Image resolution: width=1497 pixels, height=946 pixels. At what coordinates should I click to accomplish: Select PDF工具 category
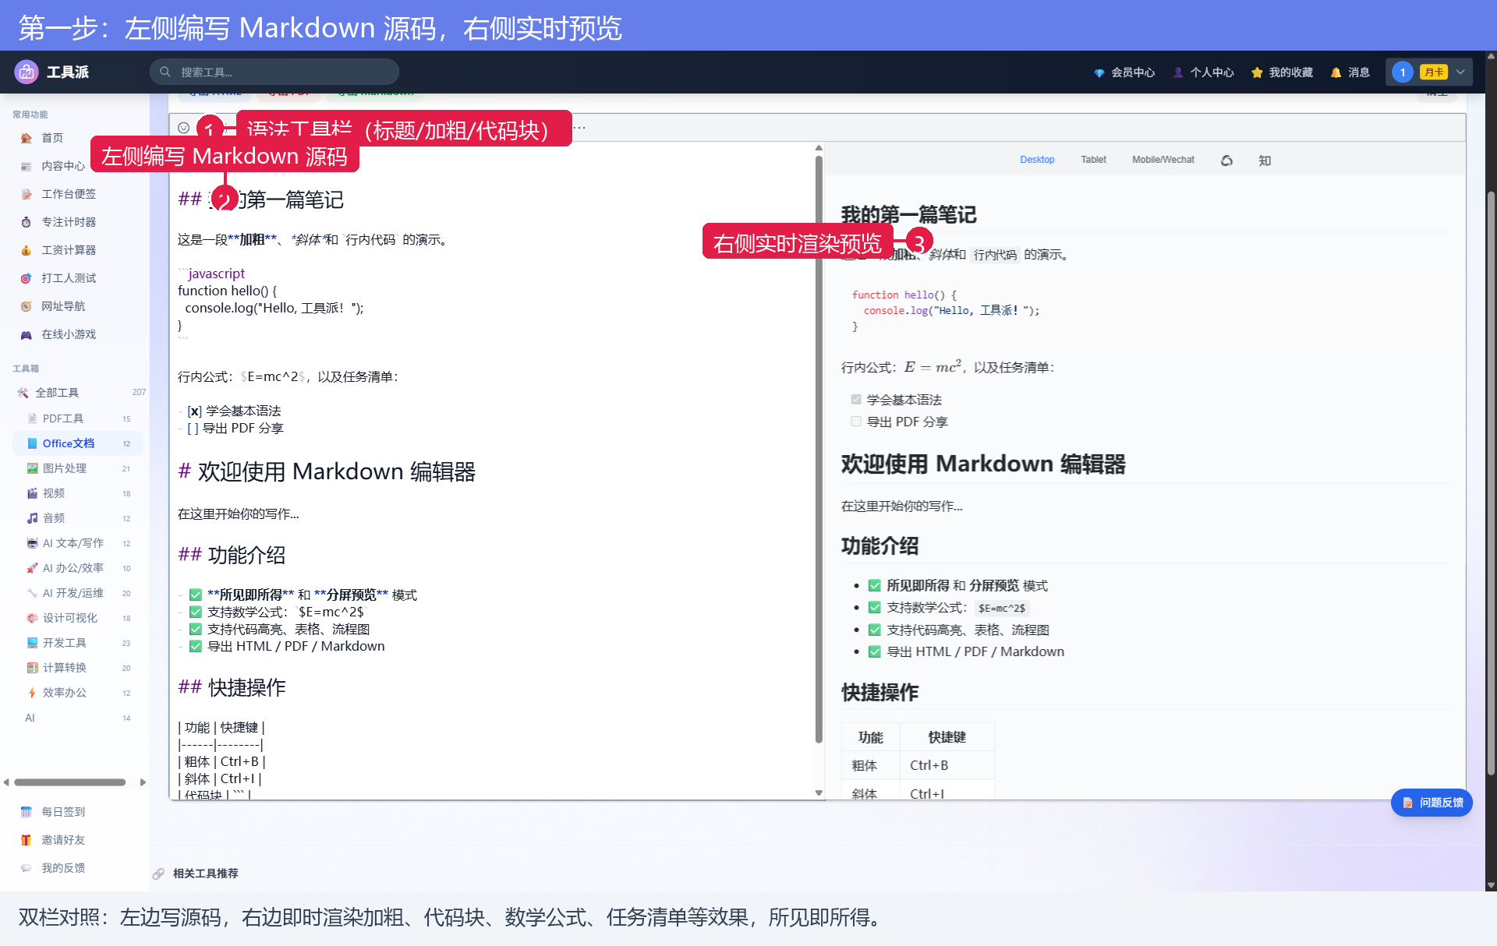(x=78, y=418)
